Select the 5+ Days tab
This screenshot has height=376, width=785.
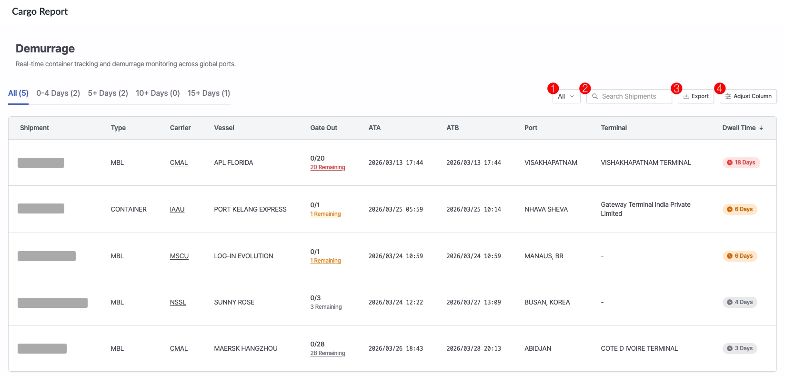(108, 93)
